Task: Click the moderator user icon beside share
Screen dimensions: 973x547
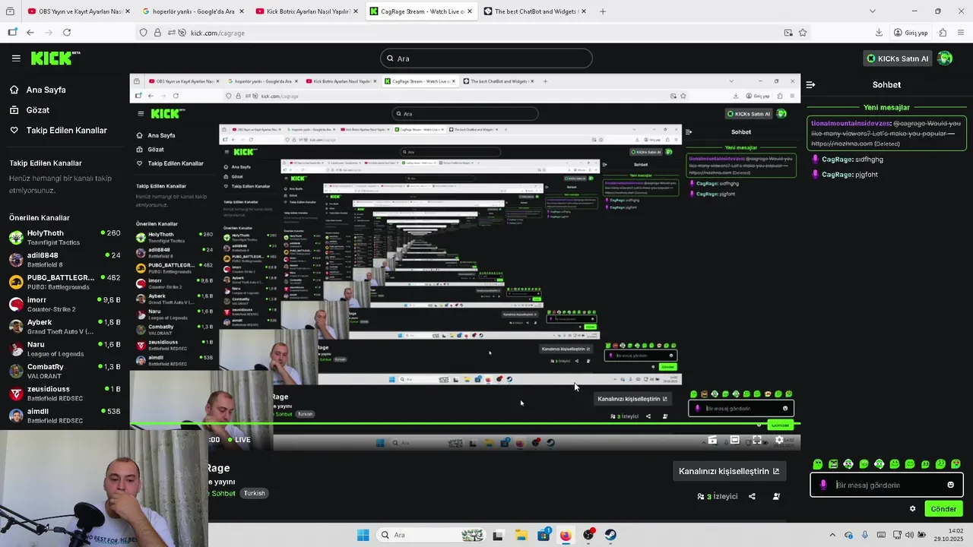Action: pos(776,497)
